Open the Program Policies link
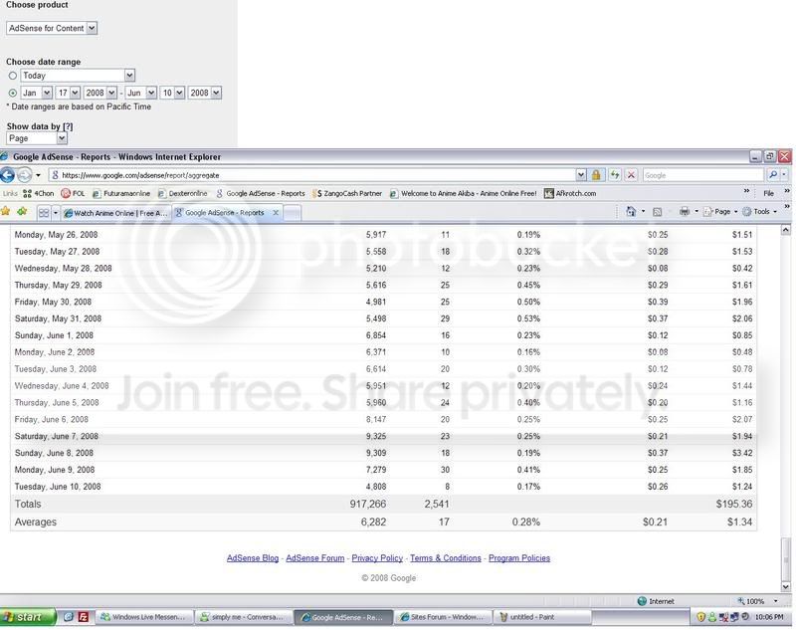This screenshot has width=796, height=630. (x=519, y=558)
